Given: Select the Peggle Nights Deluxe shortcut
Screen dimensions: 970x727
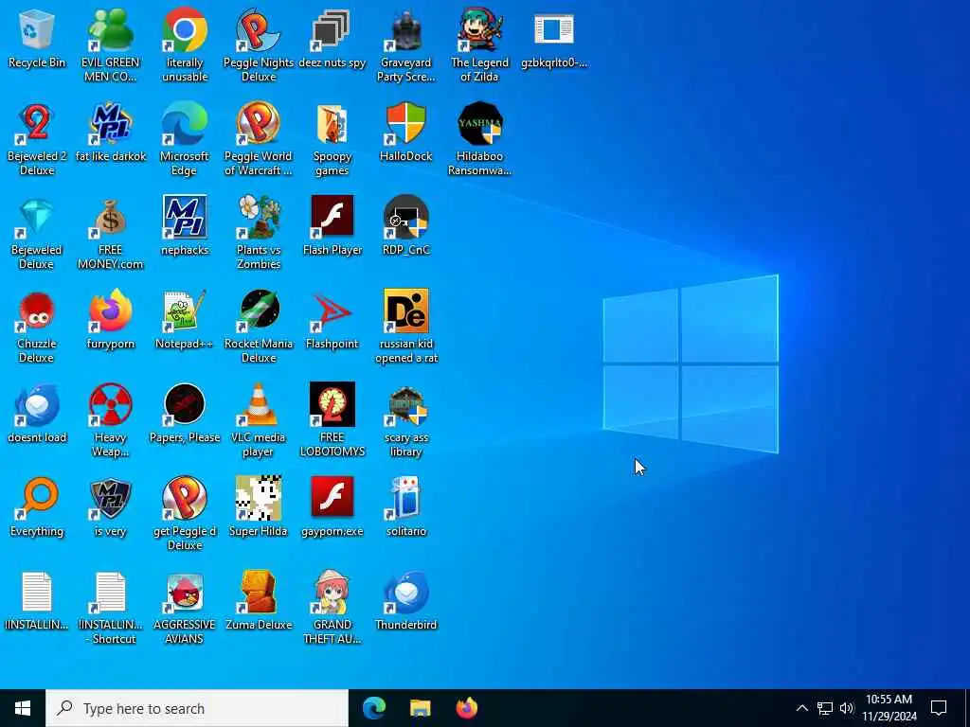Looking at the screenshot, I should click(258, 30).
